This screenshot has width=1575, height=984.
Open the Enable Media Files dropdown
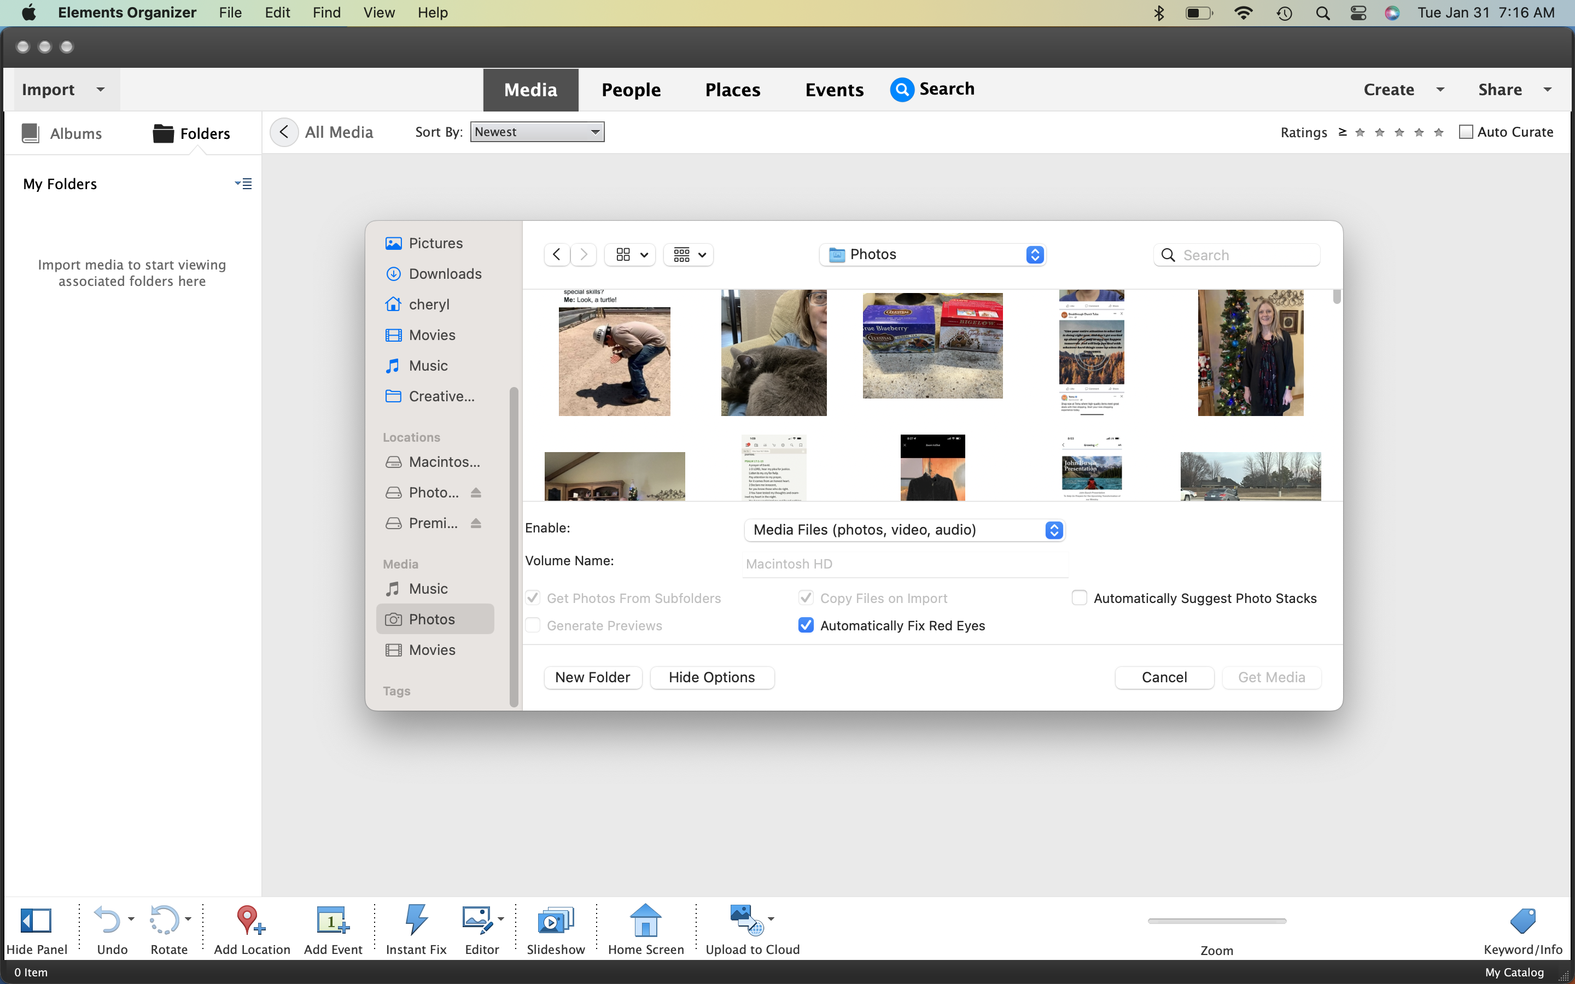click(903, 530)
